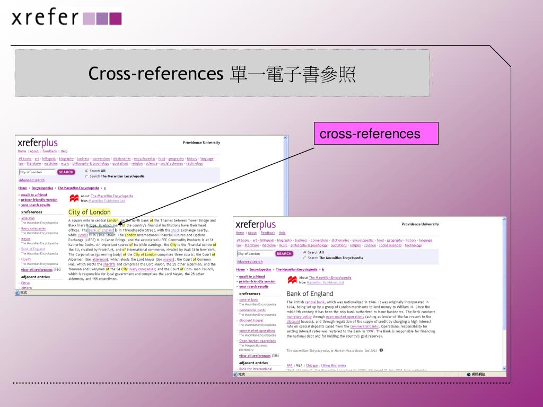The width and height of the screenshot is (543, 407).
Task: Click 'Citing this entry' link
Action: point(334,366)
